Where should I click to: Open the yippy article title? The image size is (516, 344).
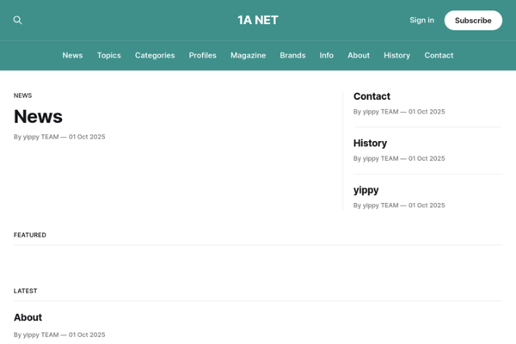[x=365, y=190]
